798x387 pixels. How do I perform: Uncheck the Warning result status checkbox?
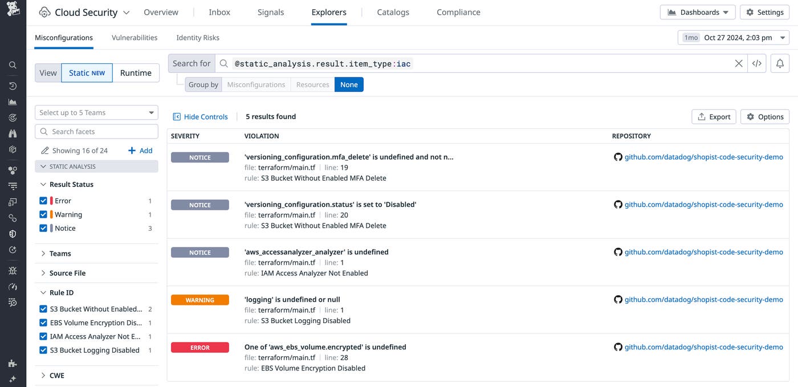click(43, 214)
